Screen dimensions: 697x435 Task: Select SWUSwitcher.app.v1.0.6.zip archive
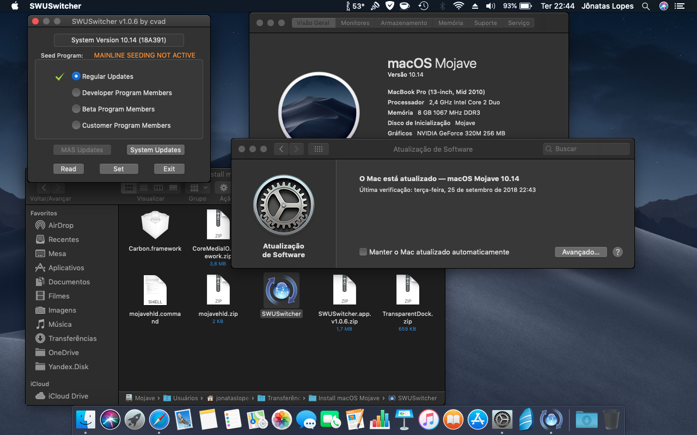click(x=345, y=290)
